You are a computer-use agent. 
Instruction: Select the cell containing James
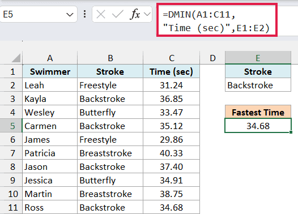pyautogui.click(x=50, y=139)
